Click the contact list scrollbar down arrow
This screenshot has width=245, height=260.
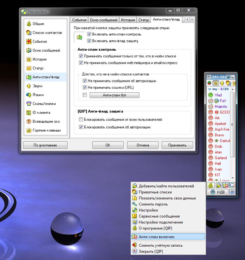click(x=233, y=178)
